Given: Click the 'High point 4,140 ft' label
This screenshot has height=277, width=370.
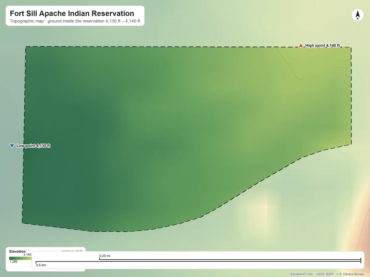Looking at the screenshot, I should (323, 46).
